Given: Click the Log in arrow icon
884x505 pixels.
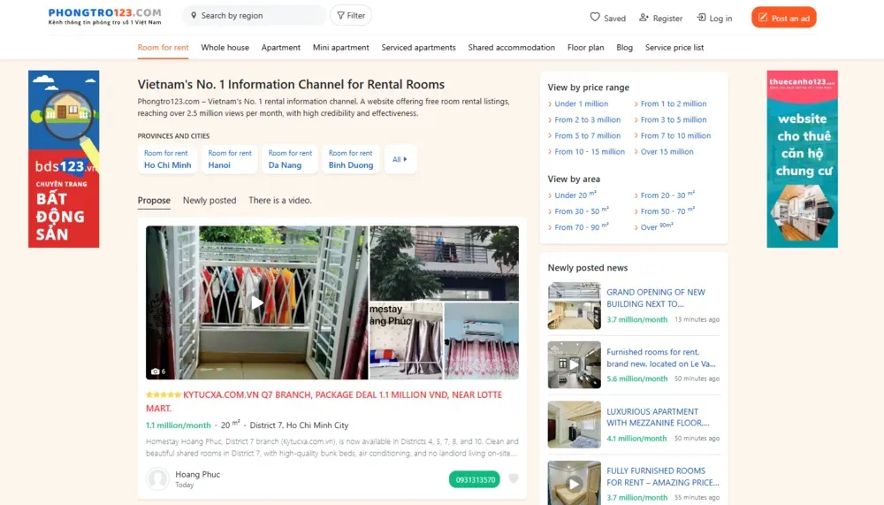Looking at the screenshot, I should [x=701, y=18].
